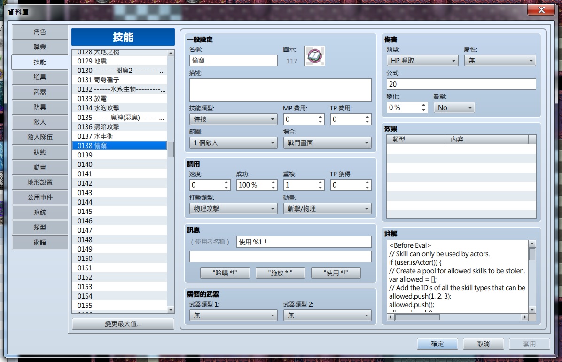Select skill 0137 水牢術 in list
Image resolution: width=562 pixels, height=362 pixels.
tap(119, 136)
